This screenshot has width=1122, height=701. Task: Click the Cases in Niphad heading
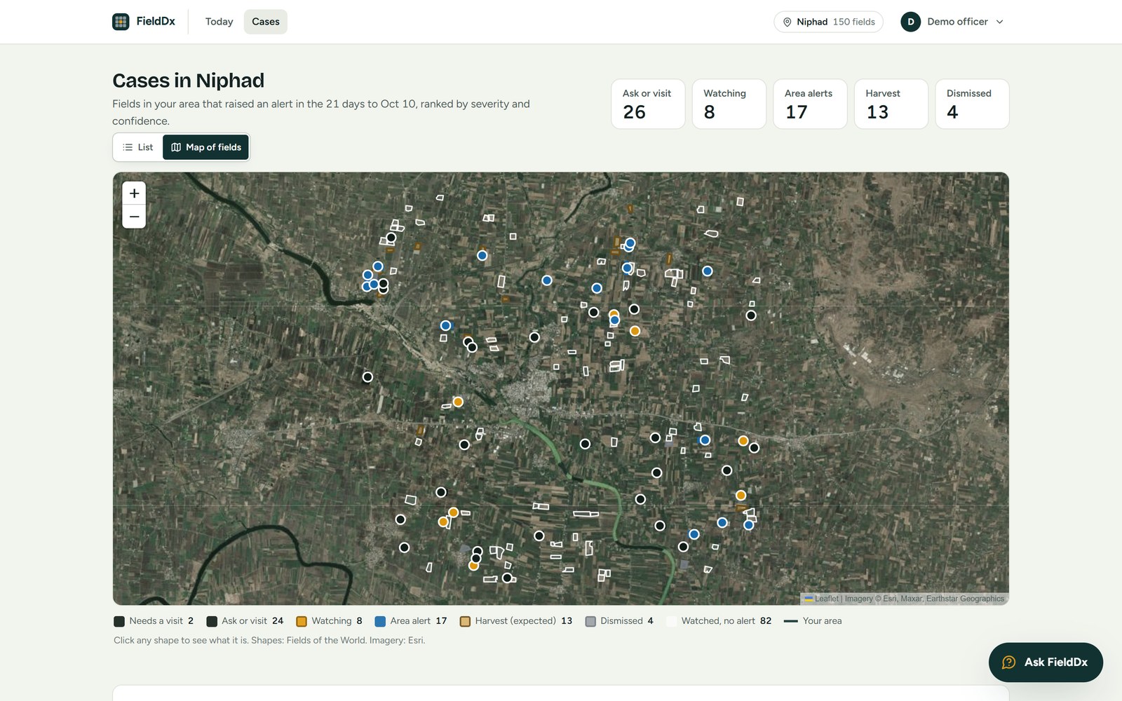(x=188, y=81)
